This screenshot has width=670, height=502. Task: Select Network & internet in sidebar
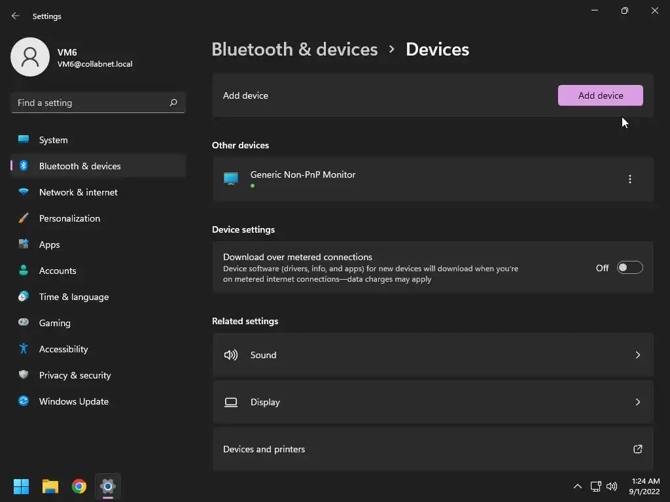pos(79,192)
